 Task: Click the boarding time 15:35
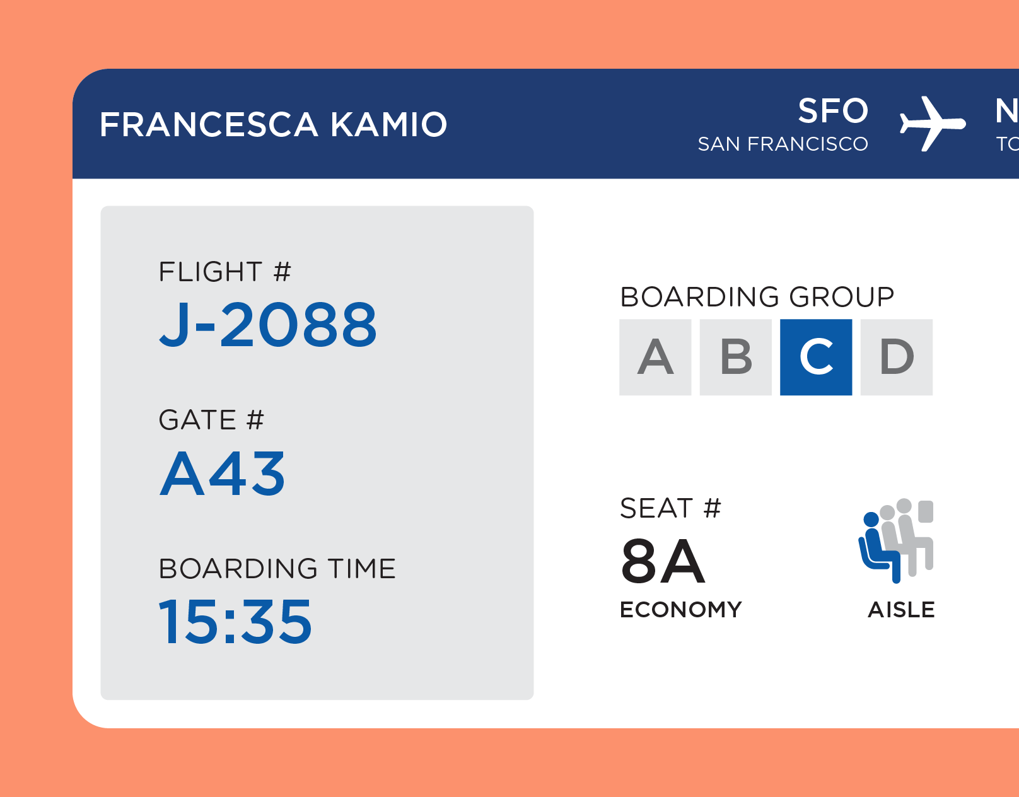pos(235,622)
